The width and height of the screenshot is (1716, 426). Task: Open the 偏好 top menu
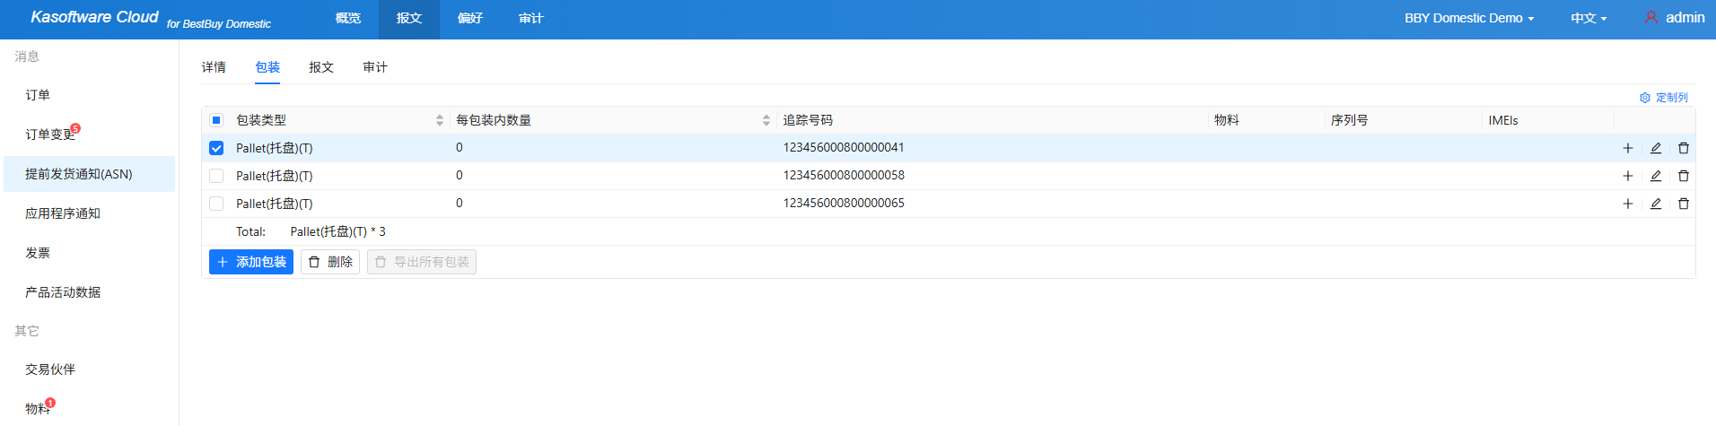click(469, 18)
